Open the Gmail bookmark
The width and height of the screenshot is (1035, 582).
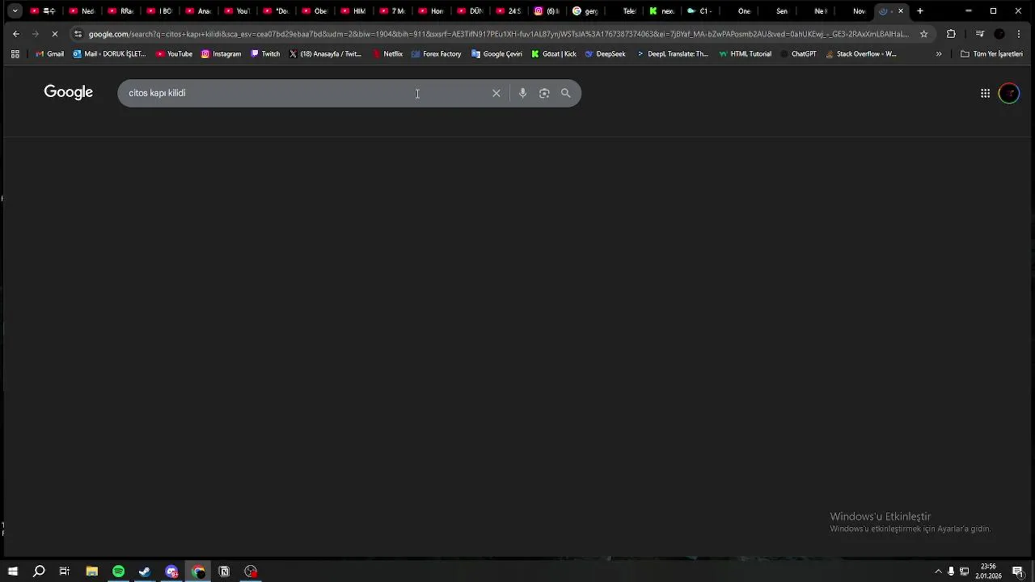point(50,54)
